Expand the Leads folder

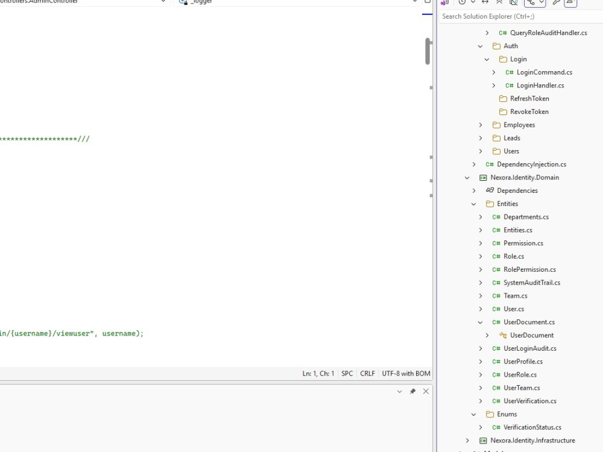pyautogui.click(x=481, y=138)
